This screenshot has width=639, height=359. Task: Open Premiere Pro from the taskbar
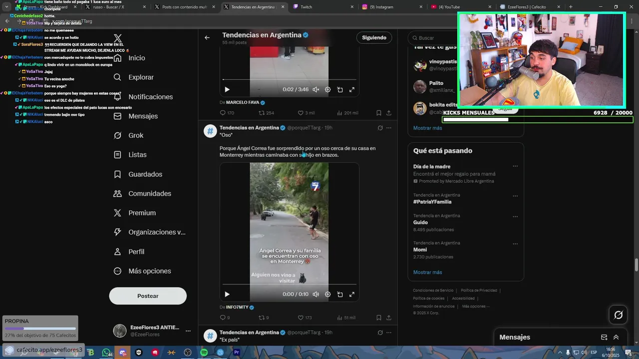click(x=237, y=353)
